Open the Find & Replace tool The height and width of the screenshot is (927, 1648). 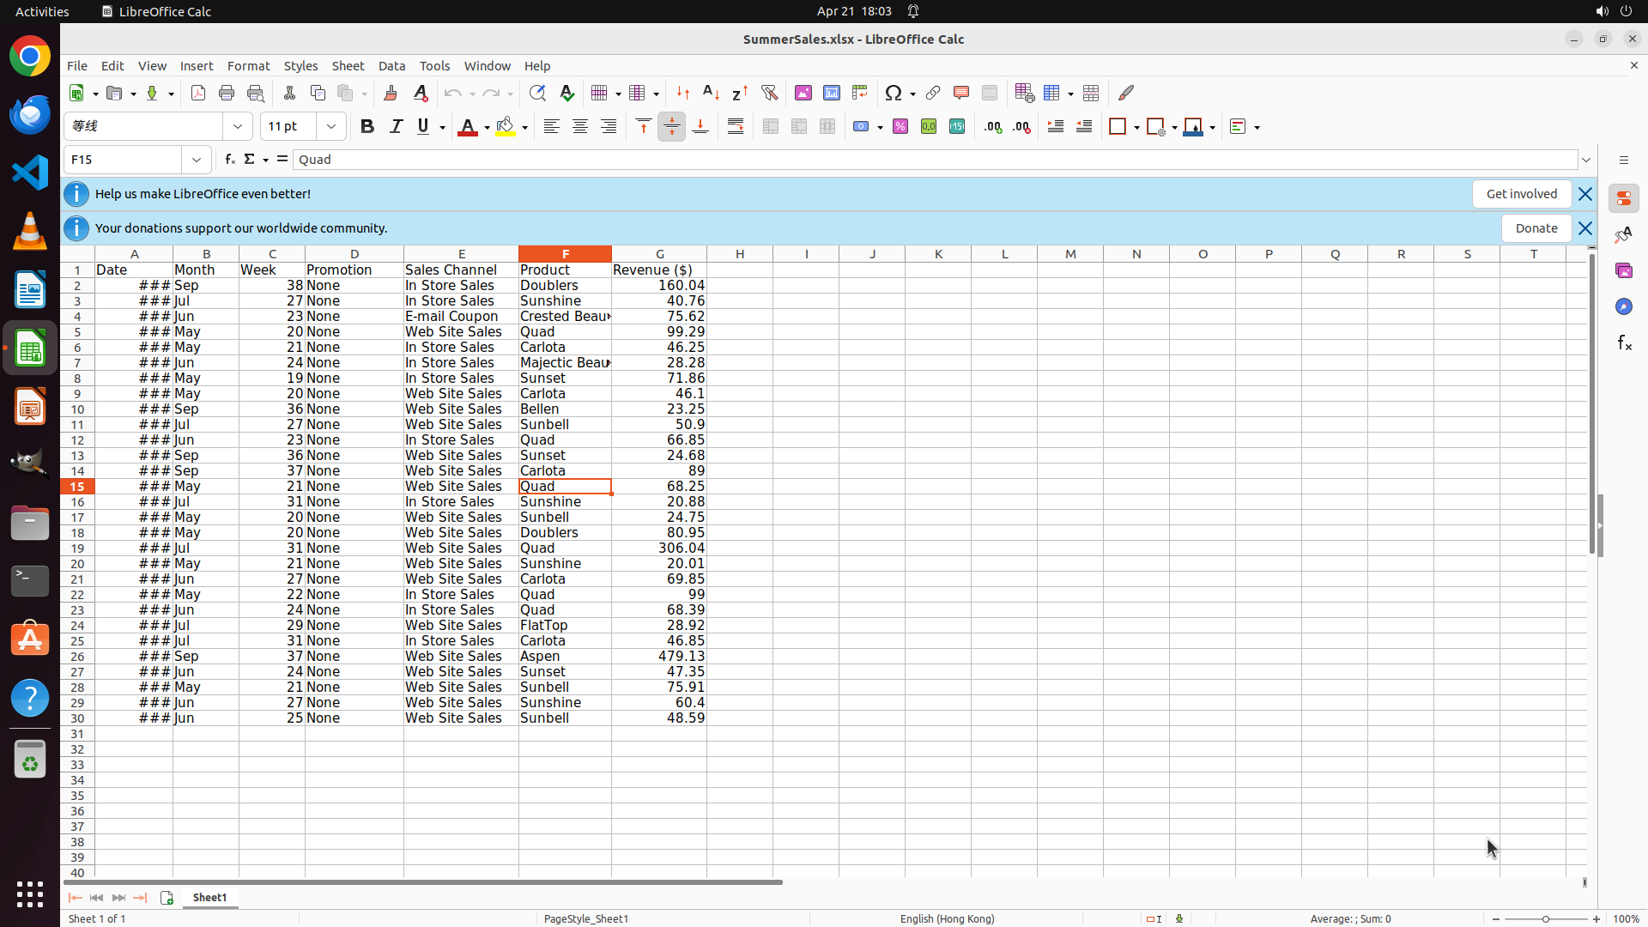(x=537, y=93)
